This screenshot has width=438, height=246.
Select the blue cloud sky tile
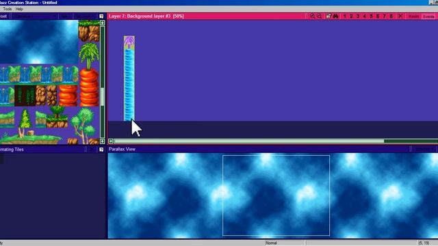39,42
